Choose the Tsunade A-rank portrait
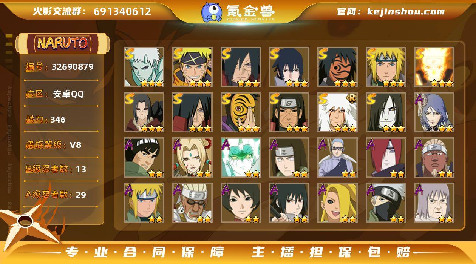 193,158
